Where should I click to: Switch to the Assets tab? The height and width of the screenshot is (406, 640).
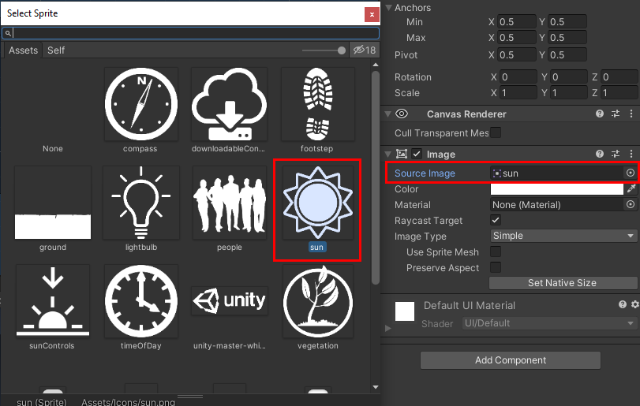(x=23, y=50)
